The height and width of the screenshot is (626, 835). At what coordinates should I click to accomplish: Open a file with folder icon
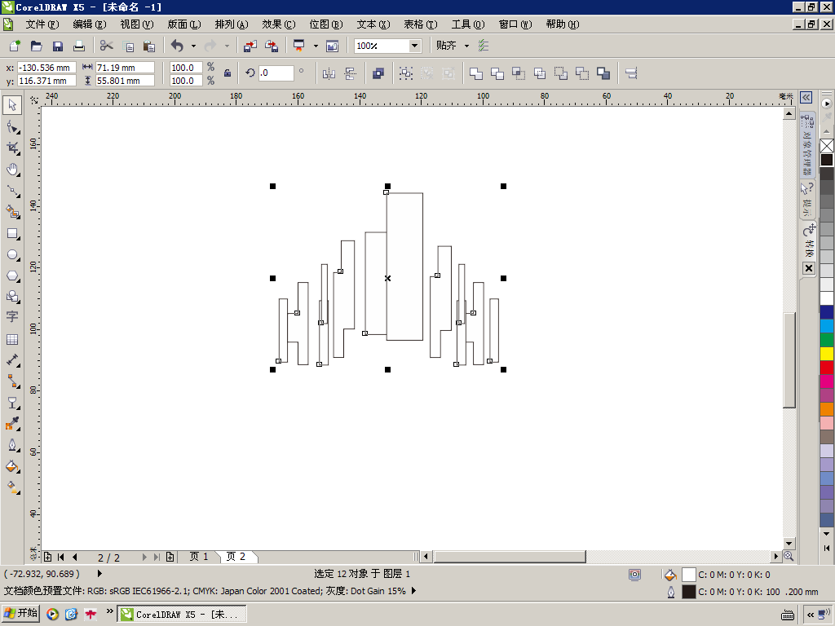tap(36, 46)
